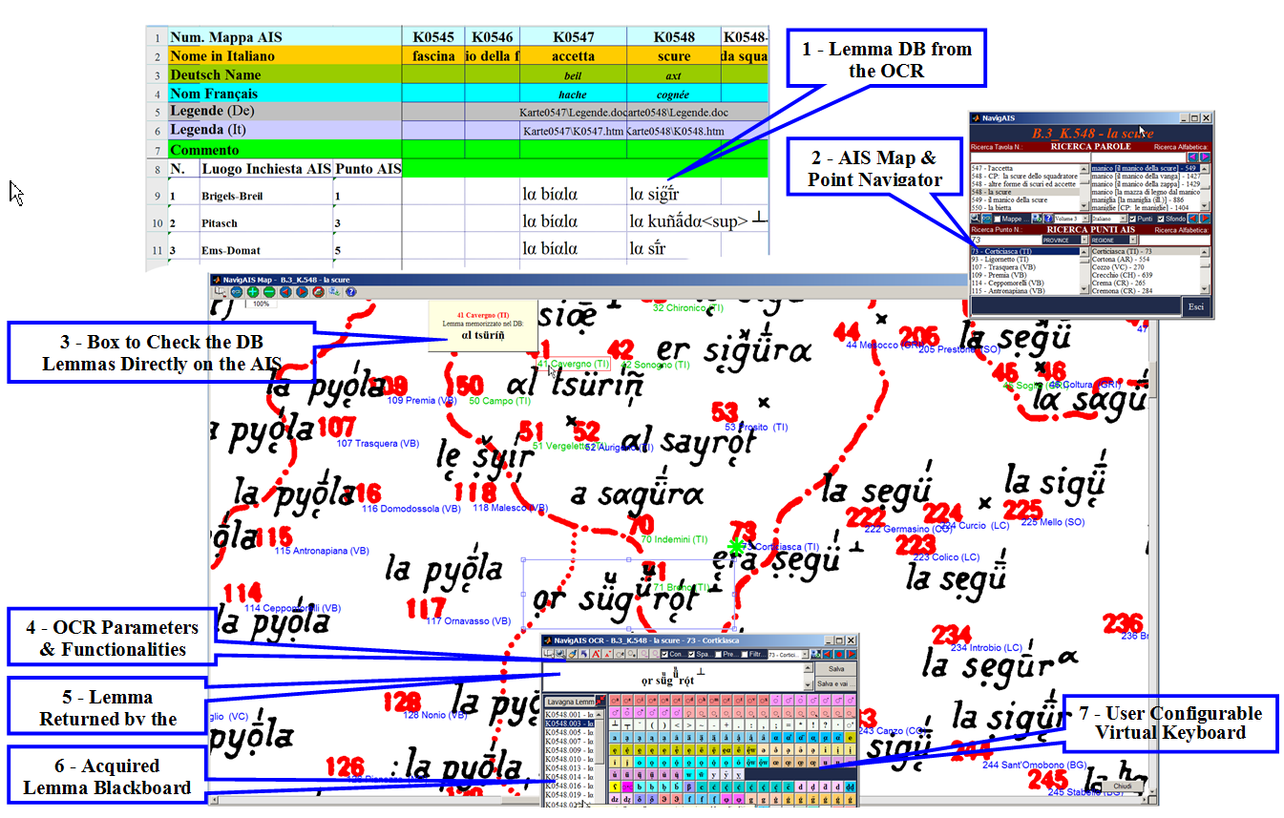Open the REGIONE dropdown
Viewport: 1284px width, 818px height.
pyautogui.click(x=1113, y=240)
